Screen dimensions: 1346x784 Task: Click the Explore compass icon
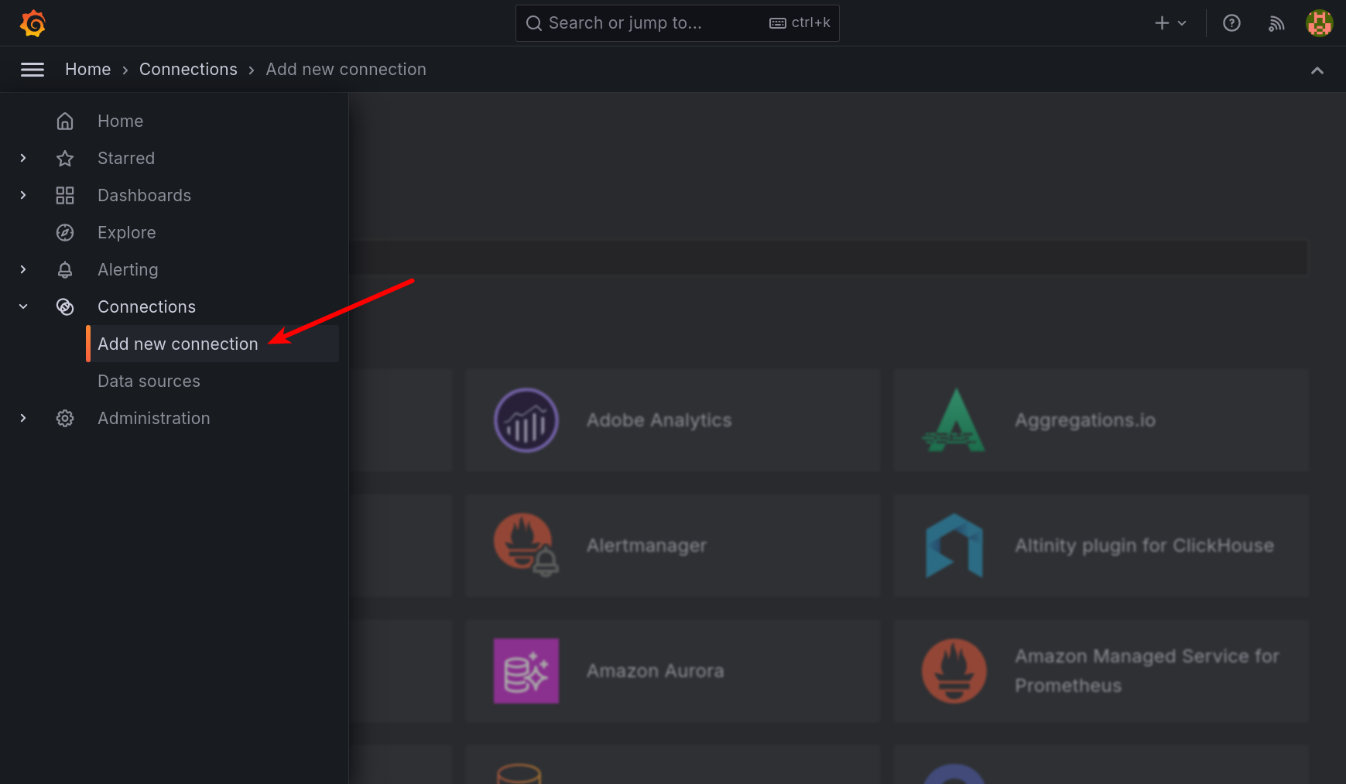65,233
